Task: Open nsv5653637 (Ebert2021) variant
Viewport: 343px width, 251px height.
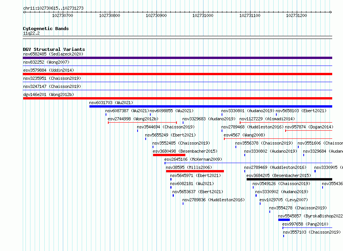Action: tap(198, 192)
